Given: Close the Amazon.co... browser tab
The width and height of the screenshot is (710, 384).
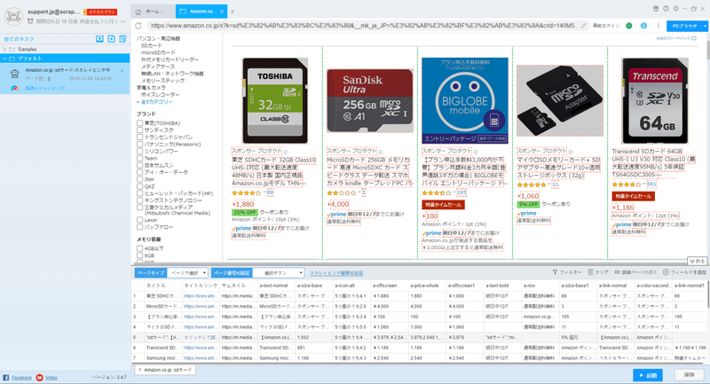Looking at the screenshot, I should click(x=221, y=12).
